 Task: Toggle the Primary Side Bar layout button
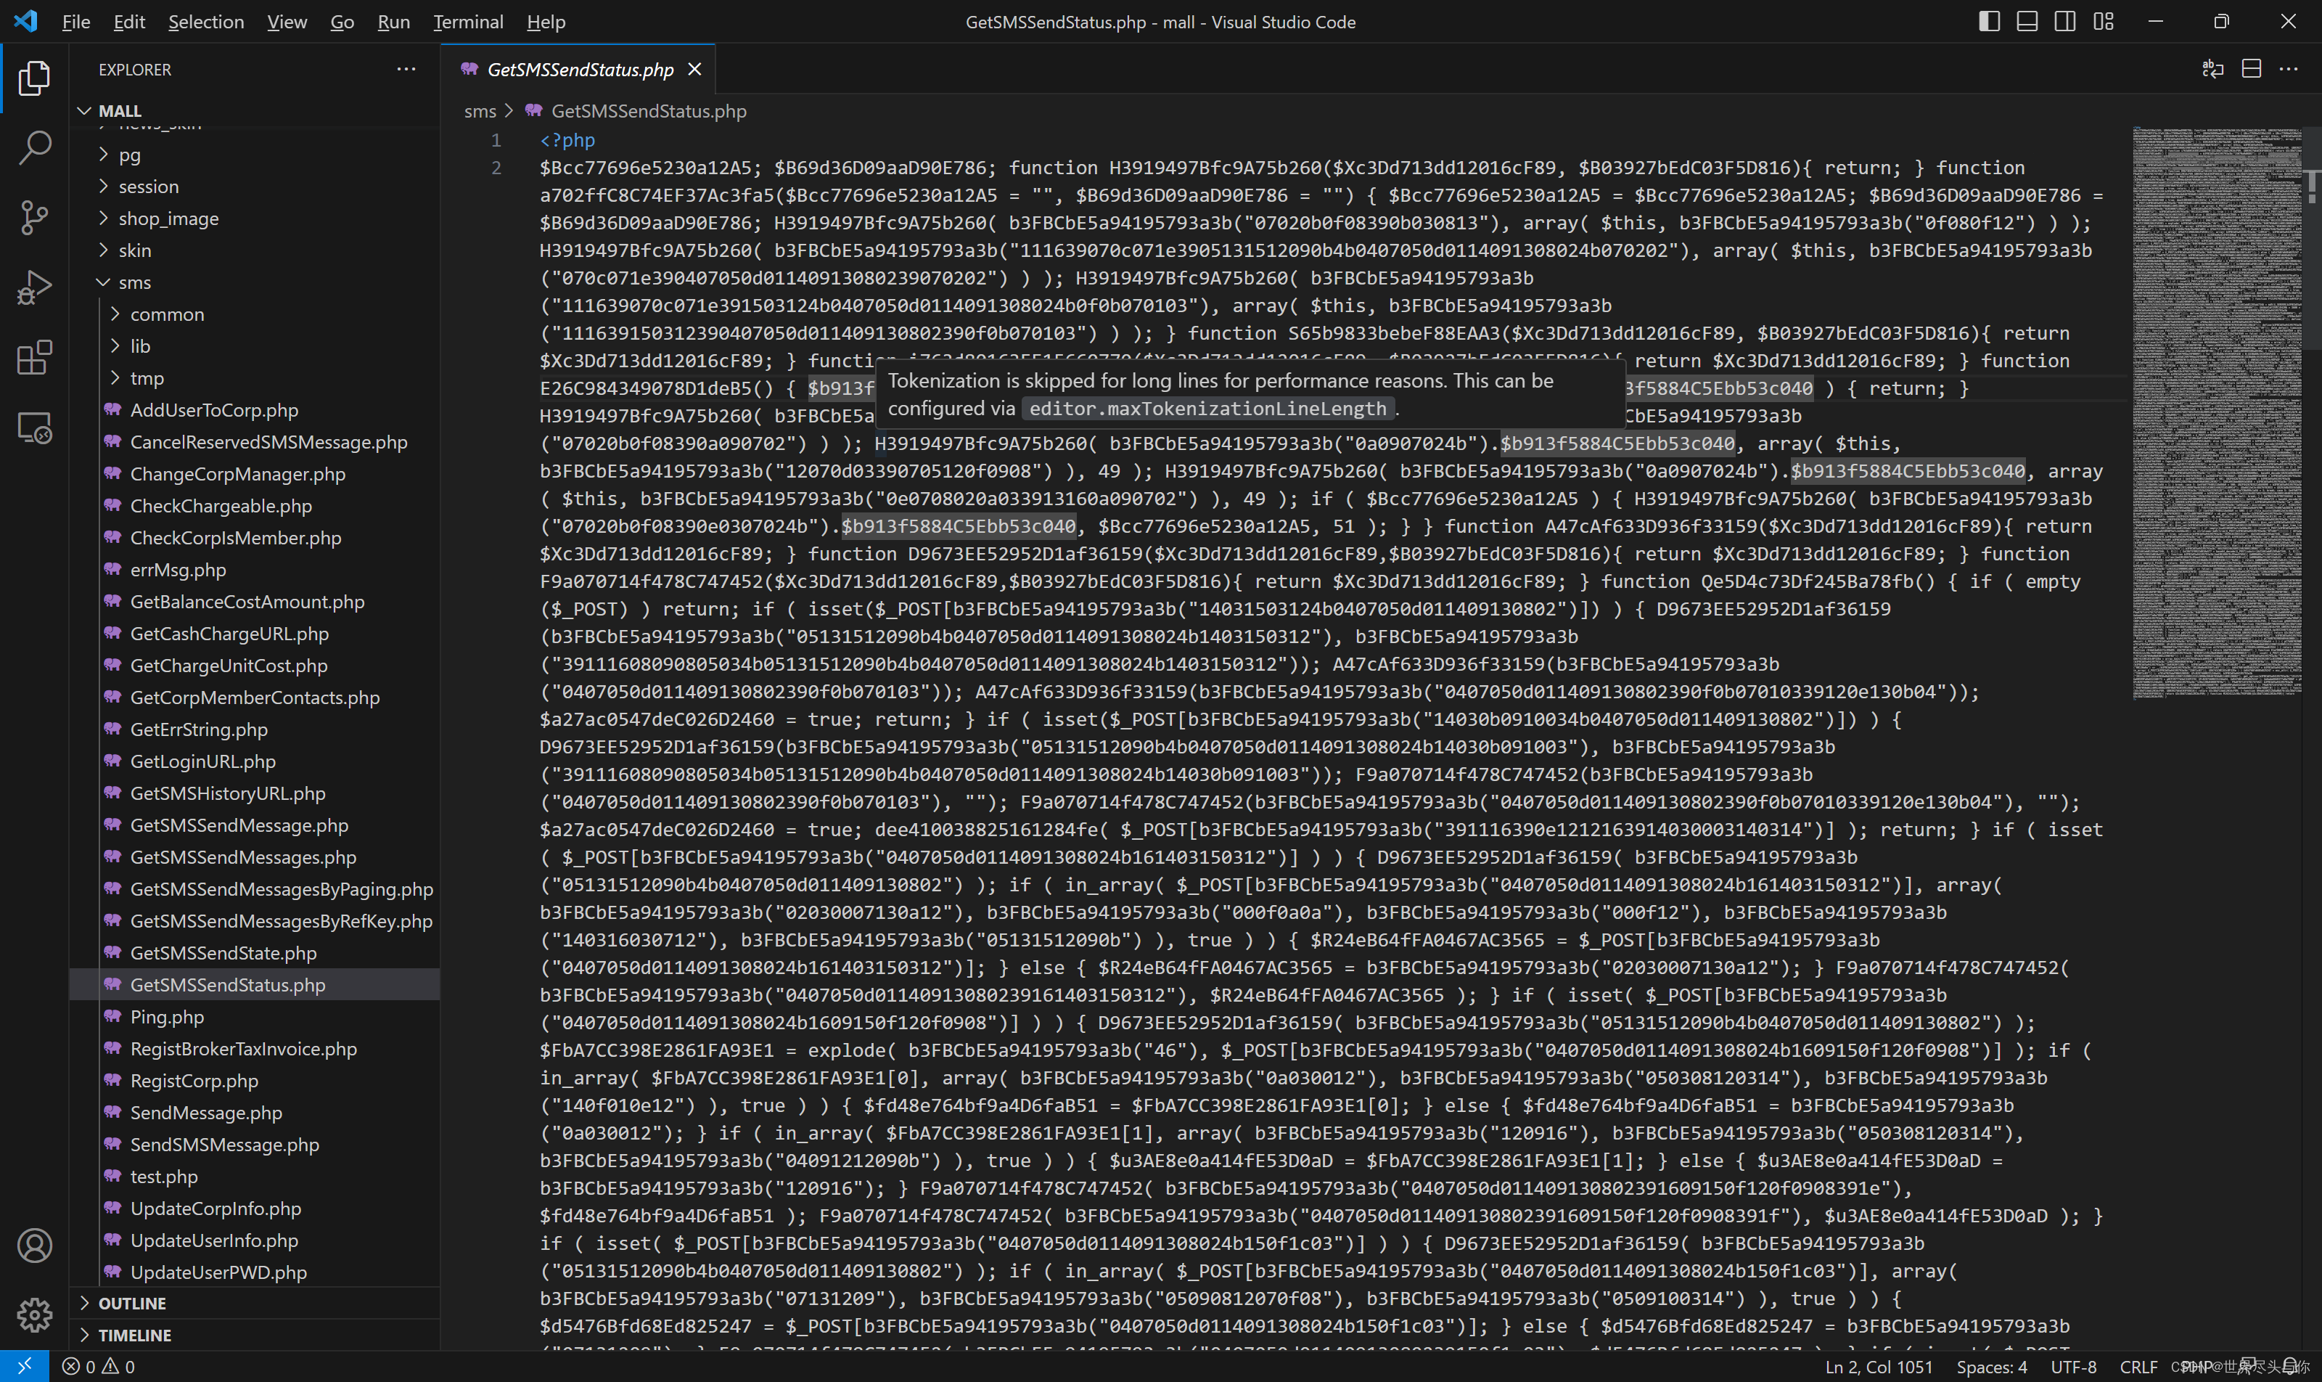(1989, 22)
